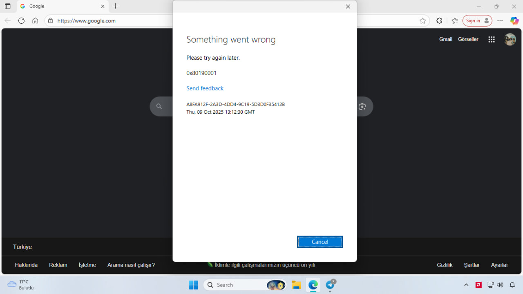Open the AMD software tray icon
The width and height of the screenshot is (523, 294).
tap(478, 285)
